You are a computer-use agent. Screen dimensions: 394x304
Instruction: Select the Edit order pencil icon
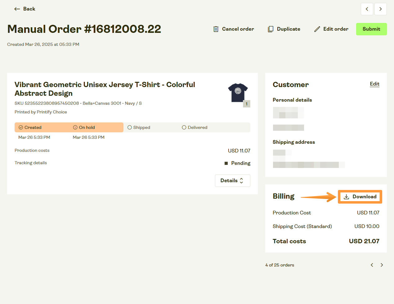click(x=317, y=29)
